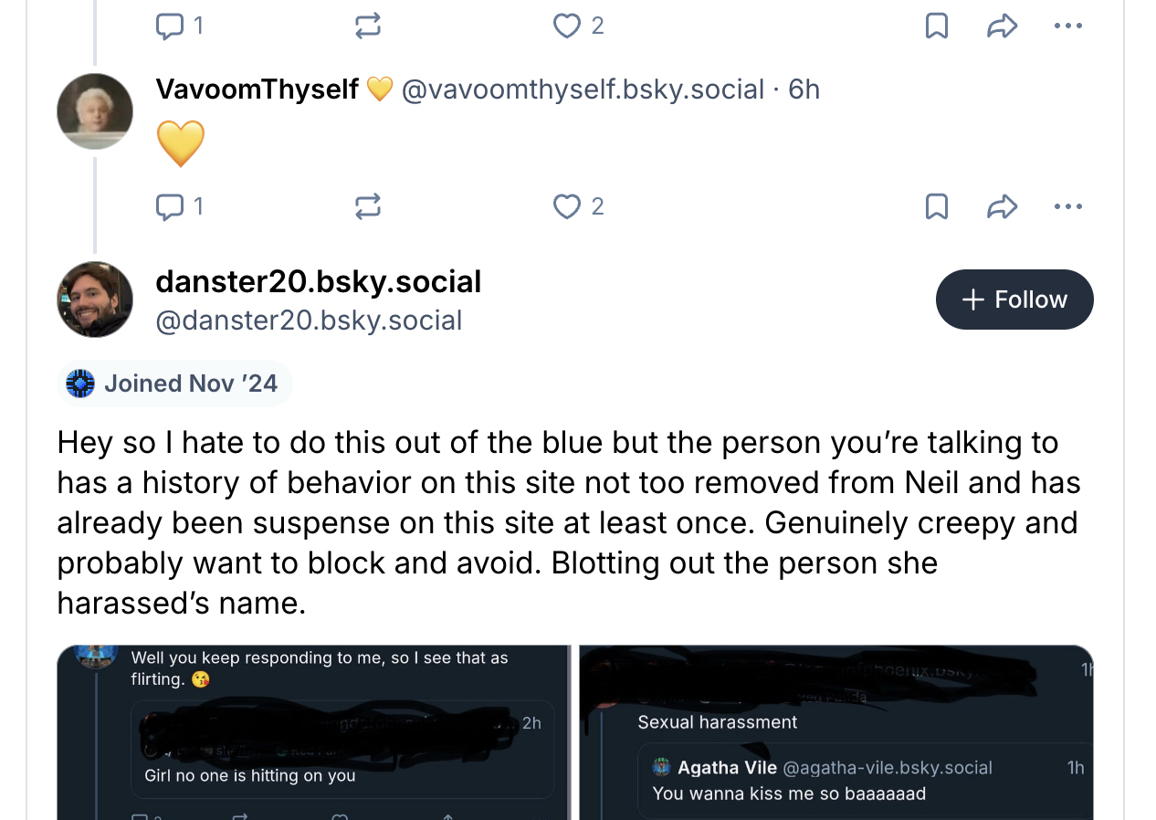Like the top partially visible post
Screen dimensions: 1156x820
(x=567, y=26)
